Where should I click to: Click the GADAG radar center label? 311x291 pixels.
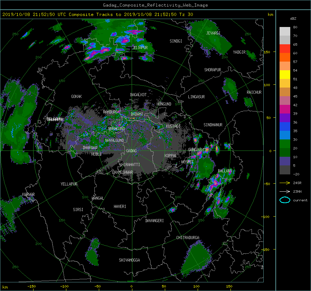click(x=131, y=151)
